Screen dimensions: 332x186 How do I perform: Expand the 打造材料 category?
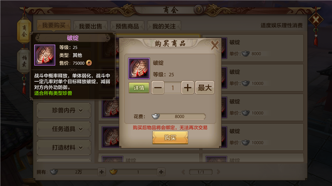pos(64,147)
